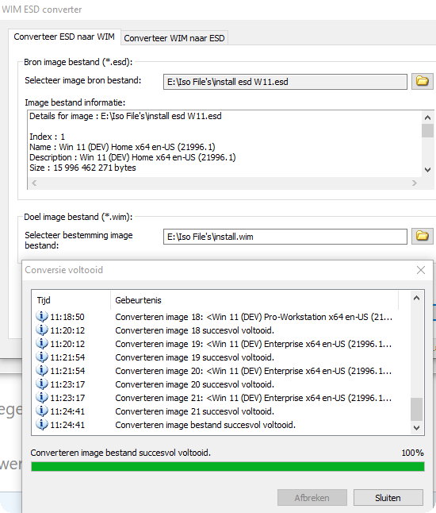Open folder browser for destination WIM file
This screenshot has width=436, height=513.
(422, 236)
